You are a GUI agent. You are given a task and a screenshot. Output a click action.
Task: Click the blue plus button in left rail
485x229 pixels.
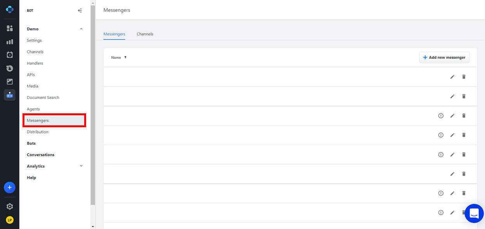[x=10, y=188]
